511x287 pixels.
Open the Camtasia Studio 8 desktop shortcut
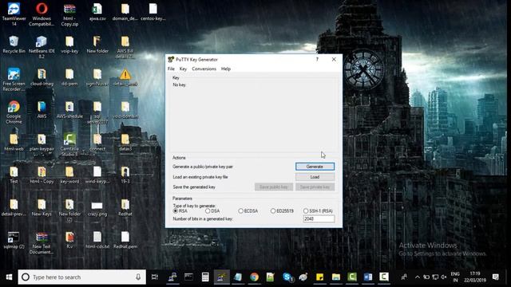click(69, 144)
